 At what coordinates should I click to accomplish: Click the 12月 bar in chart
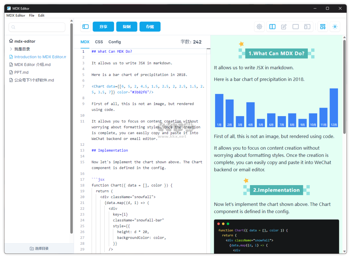pos(334,108)
